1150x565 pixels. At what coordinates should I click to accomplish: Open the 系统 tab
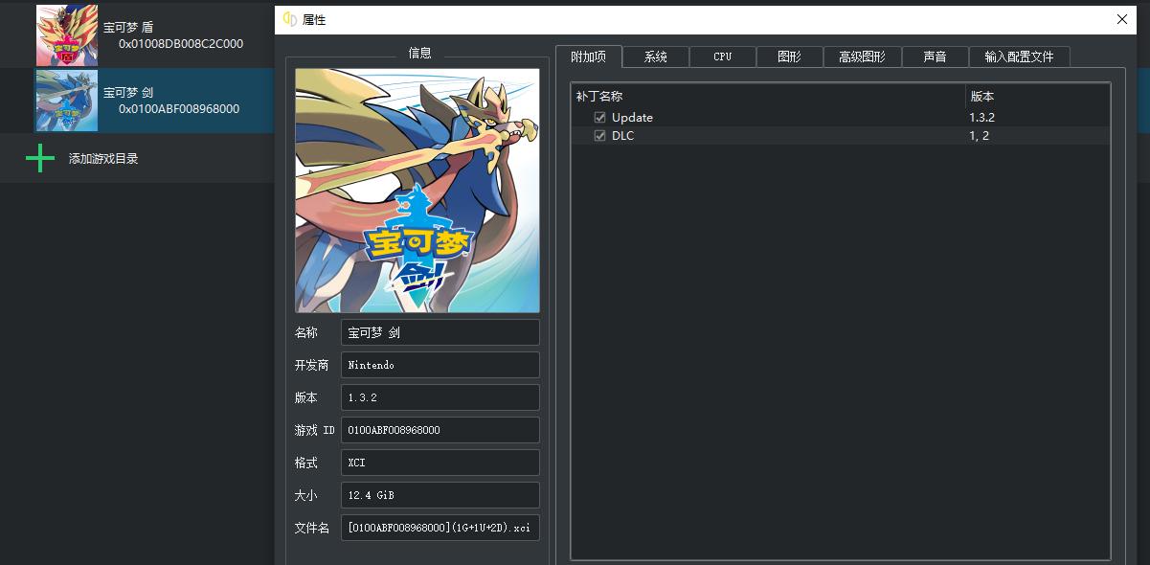tap(656, 57)
